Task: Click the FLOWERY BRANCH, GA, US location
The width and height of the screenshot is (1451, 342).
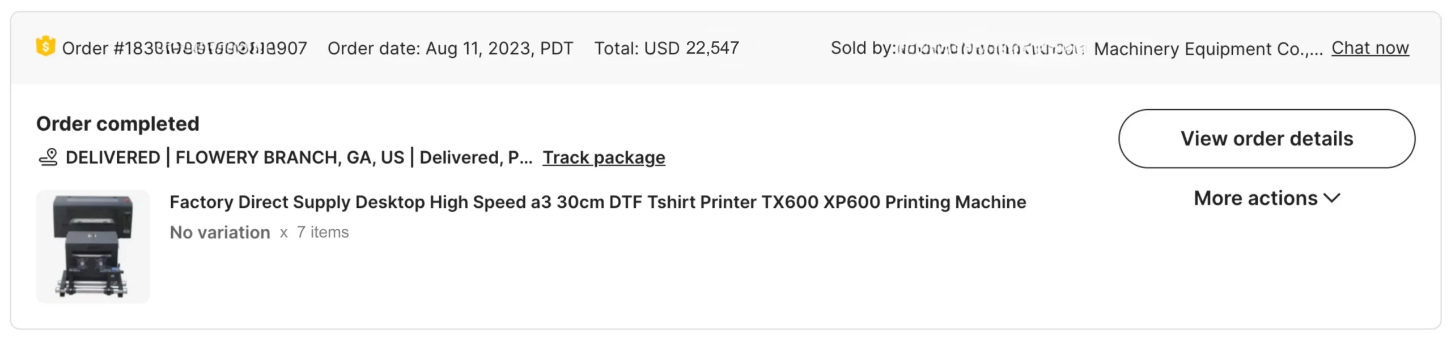Action: click(x=290, y=157)
